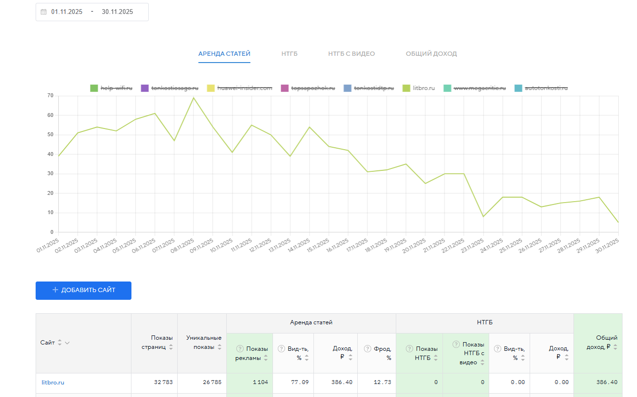
Task: Sort table by Показы страниц column
Action: point(171,347)
